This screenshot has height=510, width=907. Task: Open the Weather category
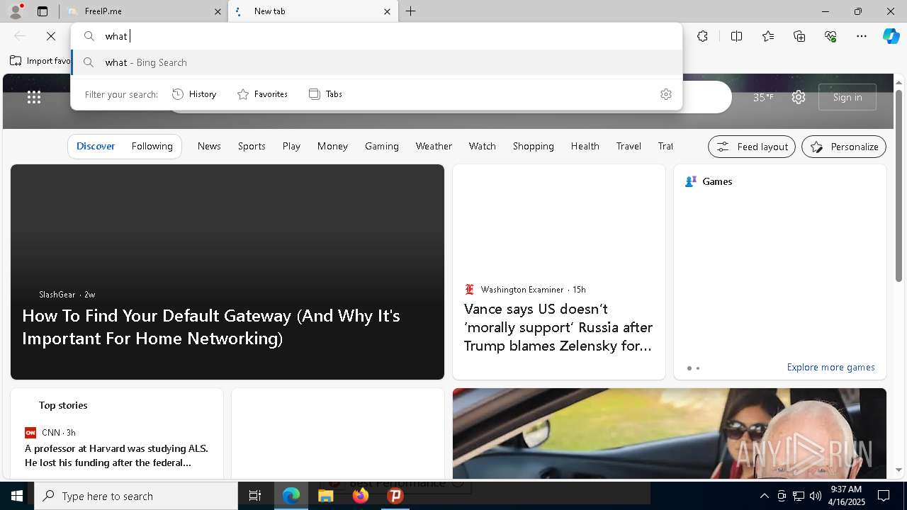(434, 146)
